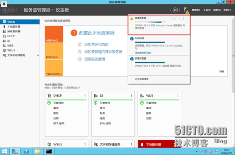Open the task dropdown in the warning notification
The width and height of the screenshot is (235, 155).
[176, 19]
